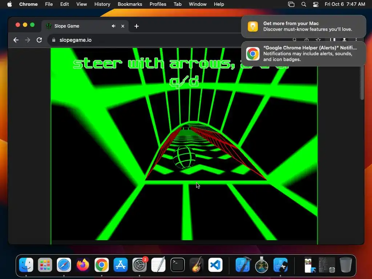This screenshot has height=279, width=372.
Task: Open the Tab menu
Action: pos(177,4)
